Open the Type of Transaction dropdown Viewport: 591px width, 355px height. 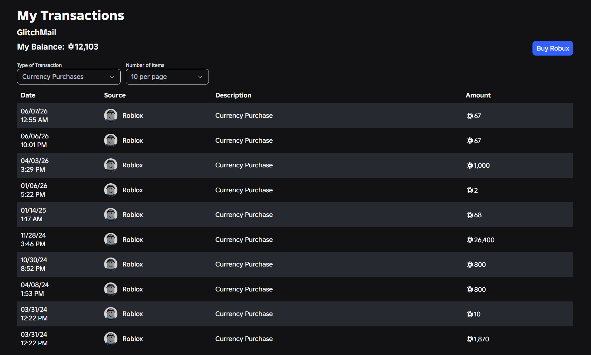click(69, 77)
